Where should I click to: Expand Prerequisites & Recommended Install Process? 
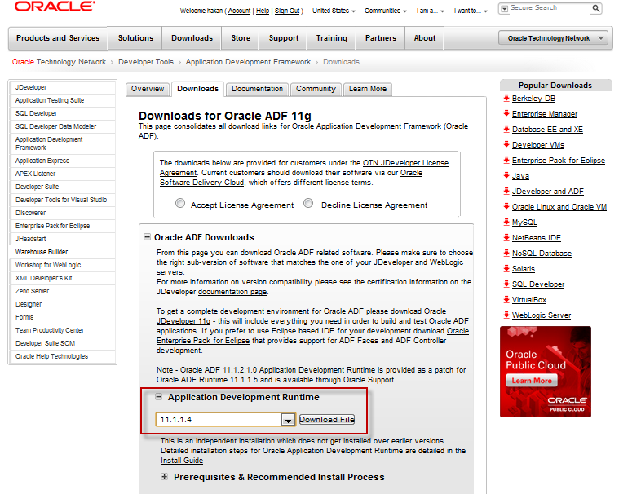click(x=165, y=477)
